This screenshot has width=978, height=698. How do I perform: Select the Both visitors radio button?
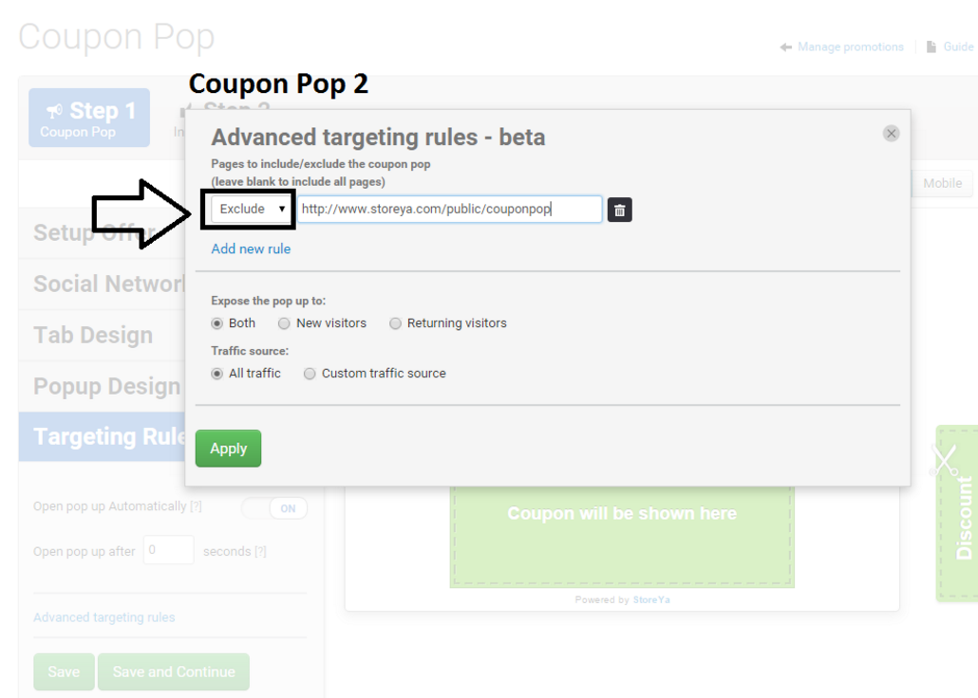point(217,323)
